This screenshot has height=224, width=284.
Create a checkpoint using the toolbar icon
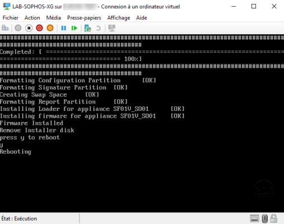87,28
